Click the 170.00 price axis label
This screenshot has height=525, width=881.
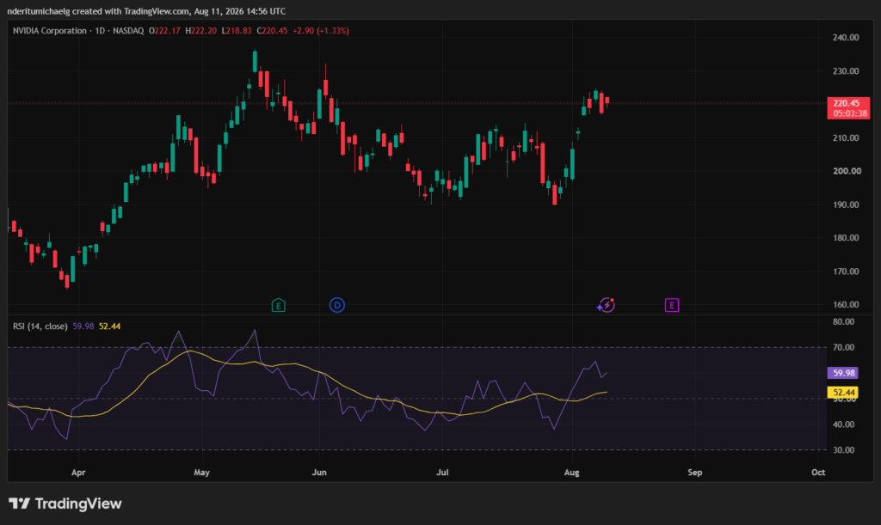846,272
